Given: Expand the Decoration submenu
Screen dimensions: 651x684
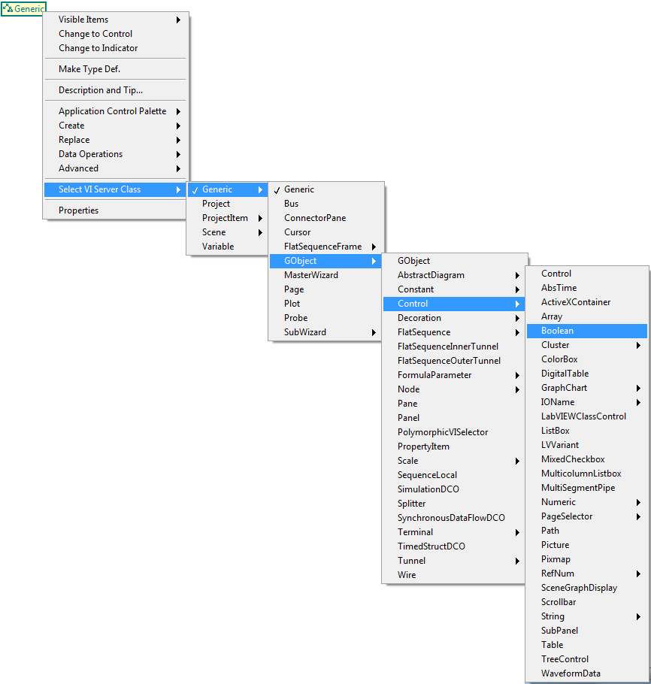Looking at the screenshot, I should (454, 318).
